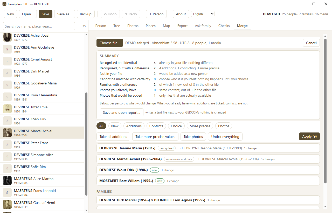The width and height of the screenshot is (332, 213).
Task: Click Achiel Jozef Devriese's portrait thumbnail
Action: point(7,37)
